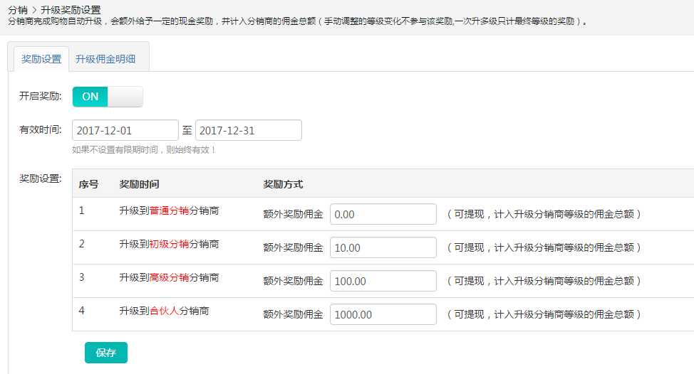Click the 序号 column header
694x374 pixels.
[88, 184]
